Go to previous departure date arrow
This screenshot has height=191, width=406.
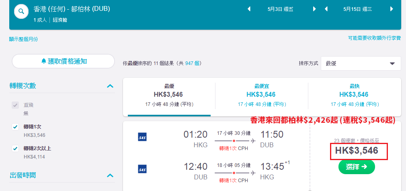(x=249, y=9)
